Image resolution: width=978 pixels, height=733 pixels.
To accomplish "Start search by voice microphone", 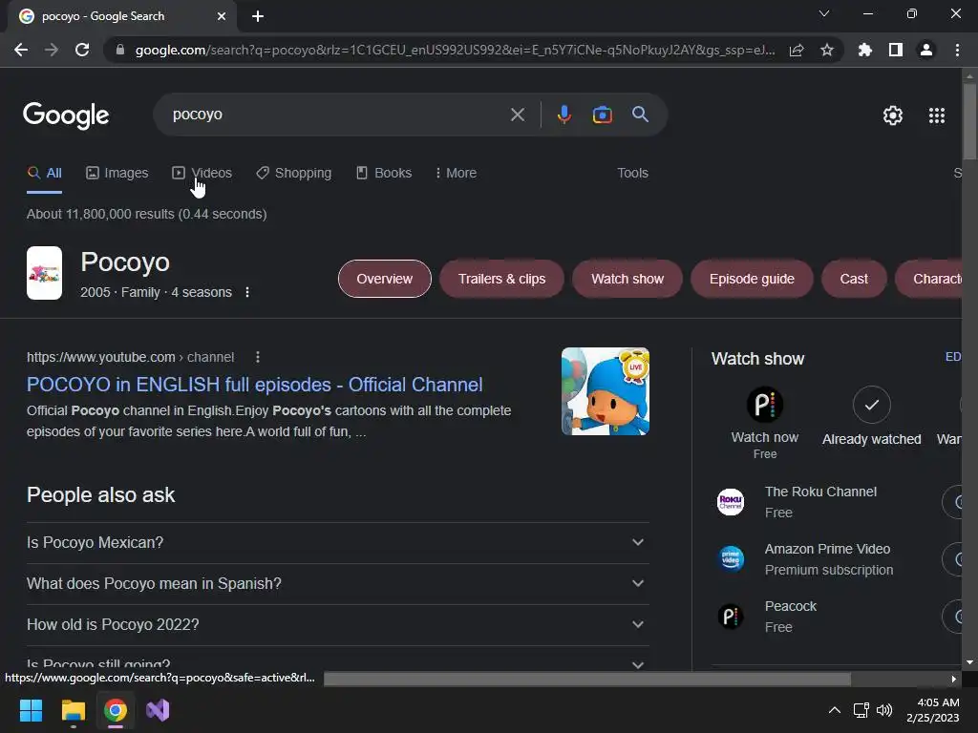I will point(563,115).
